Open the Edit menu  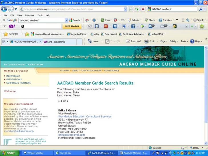pos(12,15)
